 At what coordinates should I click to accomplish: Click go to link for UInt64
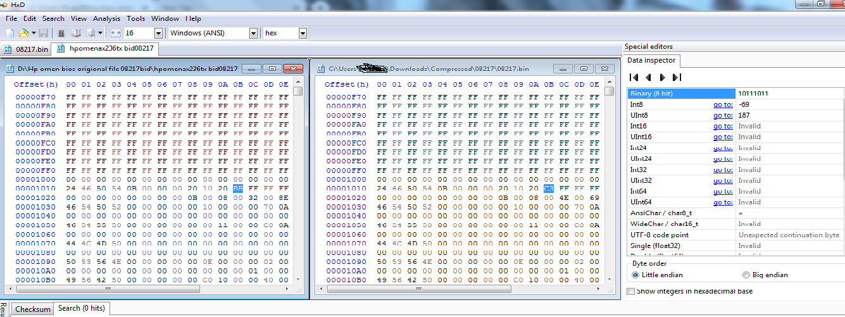[723, 202]
